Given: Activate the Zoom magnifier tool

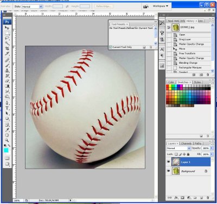Looking at the screenshot, I should (x=7, y=140).
